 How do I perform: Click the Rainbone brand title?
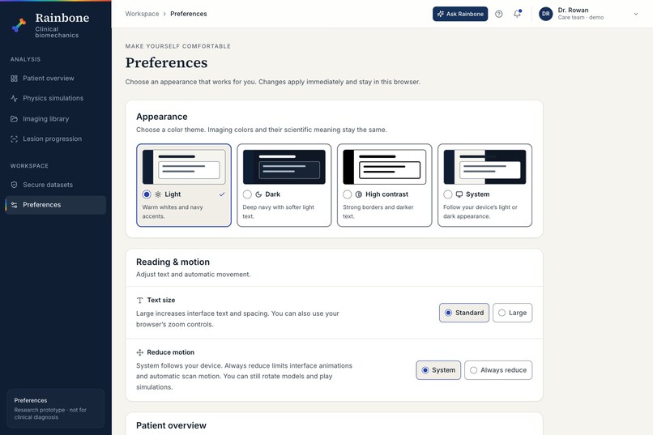[x=62, y=18]
